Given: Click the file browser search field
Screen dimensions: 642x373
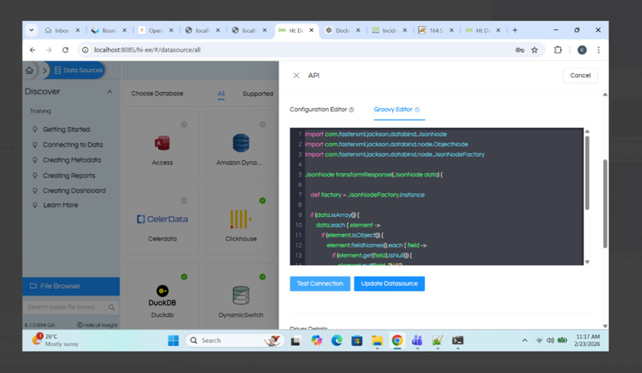Looking at the screenshot, I should 65,307.
